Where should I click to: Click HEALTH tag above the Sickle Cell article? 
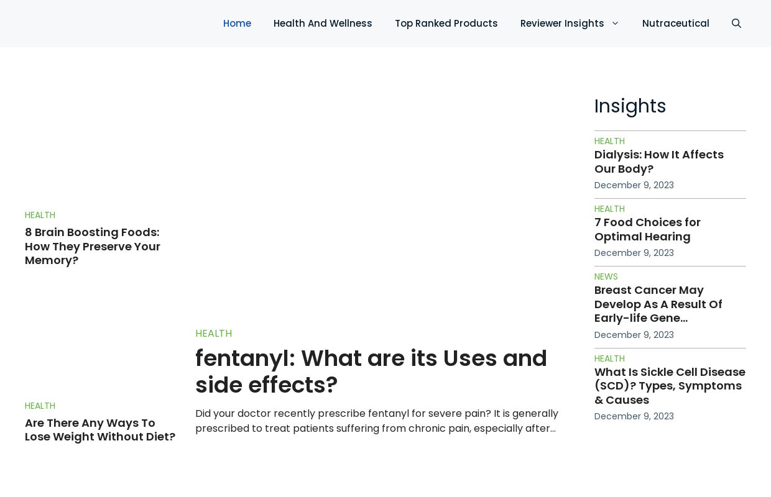click(x=609, y=358)
